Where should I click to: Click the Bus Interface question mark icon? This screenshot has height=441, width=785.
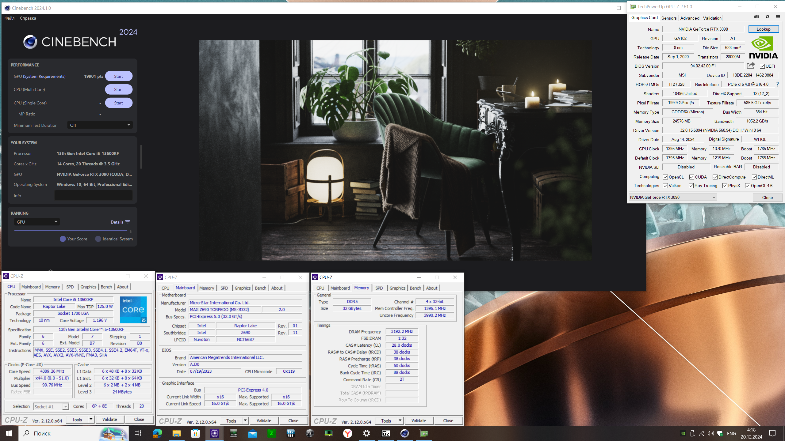(778, 84)
